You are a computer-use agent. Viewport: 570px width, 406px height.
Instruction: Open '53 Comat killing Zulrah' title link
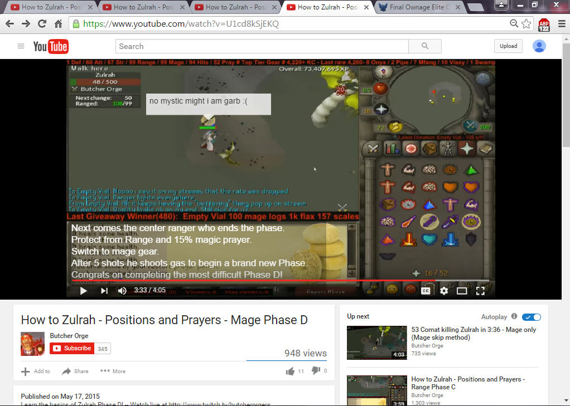coord(474,334)
